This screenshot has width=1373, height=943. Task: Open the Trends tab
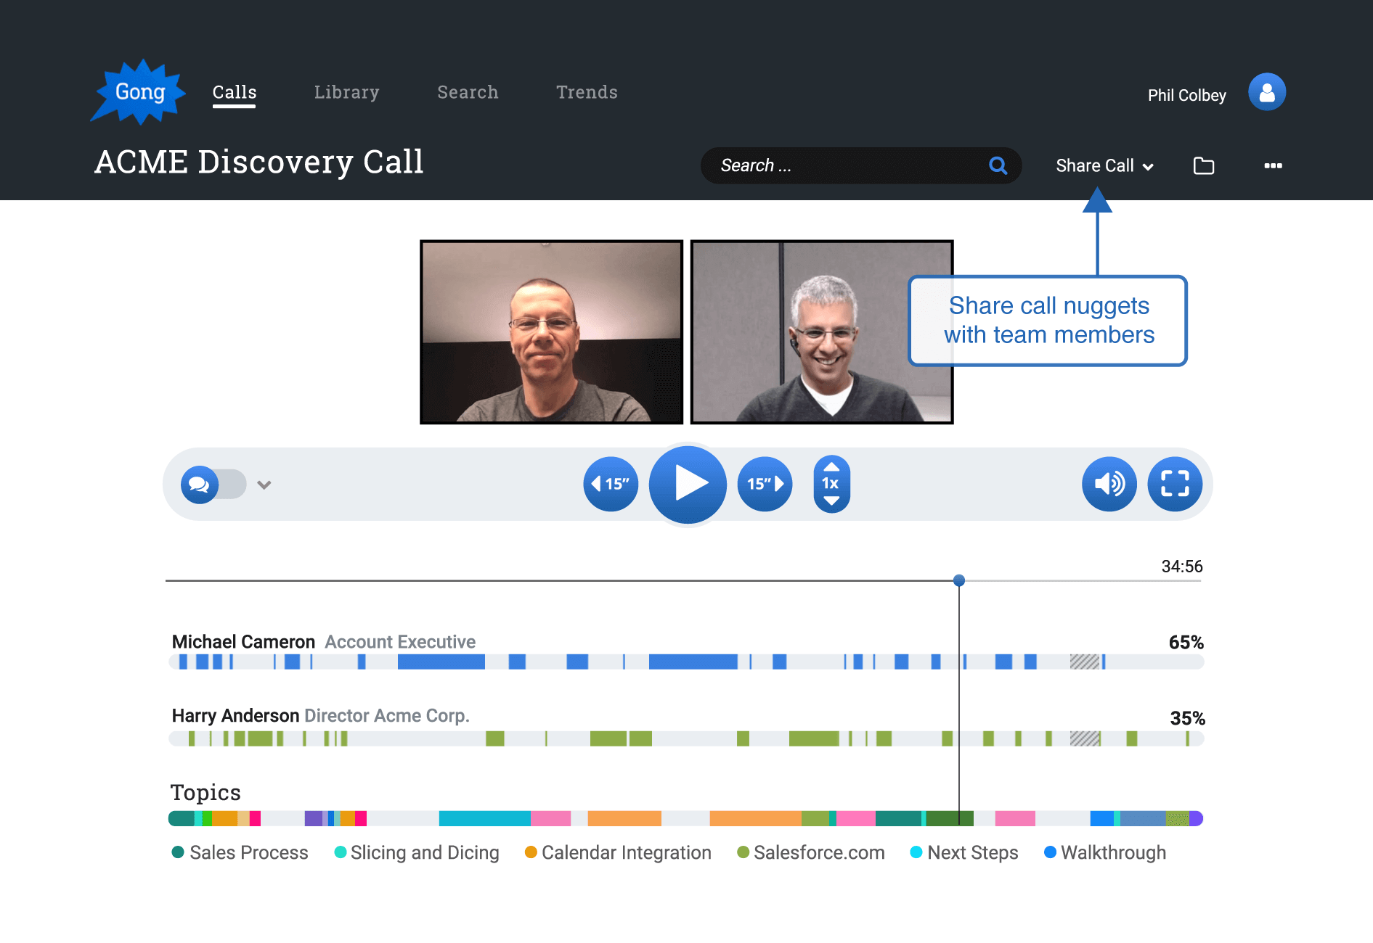coord(587,92)
